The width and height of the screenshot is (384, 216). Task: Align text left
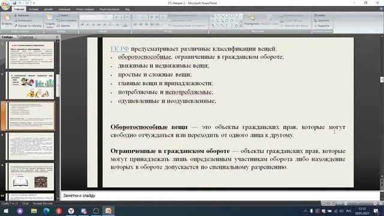[x=136, y=25]
